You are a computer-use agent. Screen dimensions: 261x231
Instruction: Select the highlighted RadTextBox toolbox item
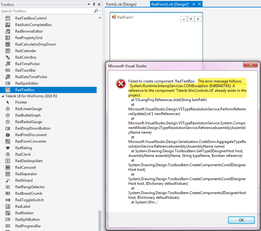tap(48, 90)
